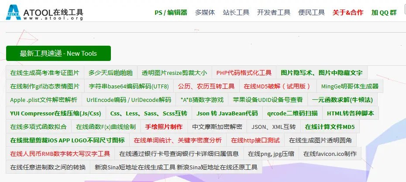The height and width of the screenshot is (182, 406).
Task: Open 在线任意进制数之间的转换 tool
Action: click(48, 167)
